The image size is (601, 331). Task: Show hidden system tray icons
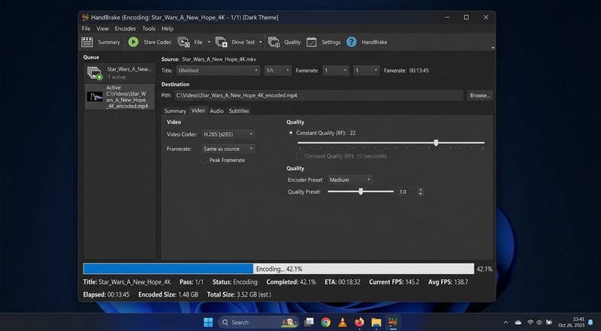[x=506, y=323]
